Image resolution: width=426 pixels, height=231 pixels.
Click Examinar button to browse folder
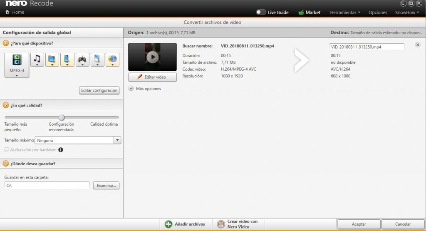106,185
